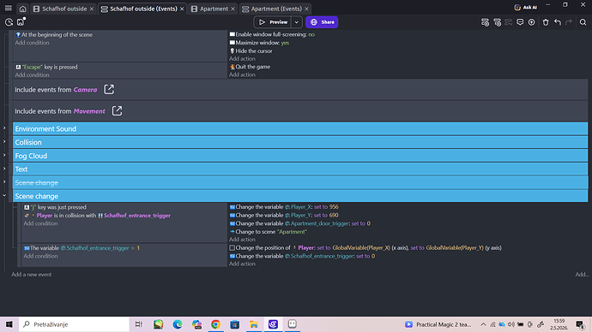Click Add action under Quit the game

point(242,74)
